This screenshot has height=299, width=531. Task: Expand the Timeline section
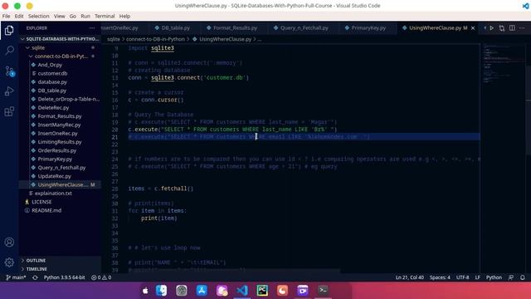tap(60, 269)
